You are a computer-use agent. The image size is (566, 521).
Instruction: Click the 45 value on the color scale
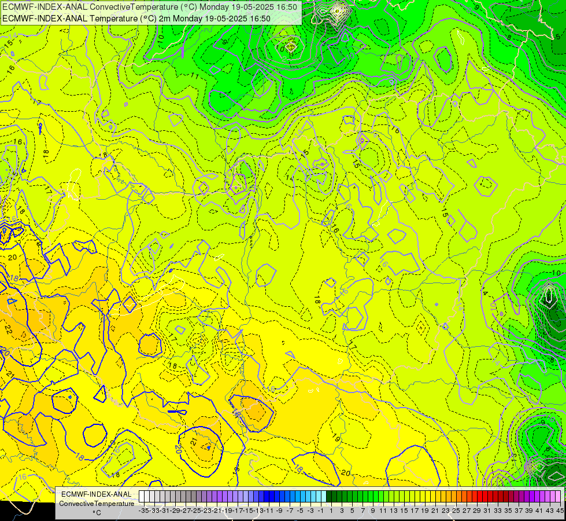[x=560, y=511]
